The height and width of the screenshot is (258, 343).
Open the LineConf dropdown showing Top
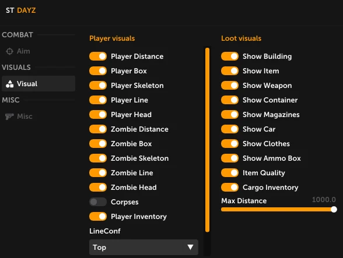(143, 248)
